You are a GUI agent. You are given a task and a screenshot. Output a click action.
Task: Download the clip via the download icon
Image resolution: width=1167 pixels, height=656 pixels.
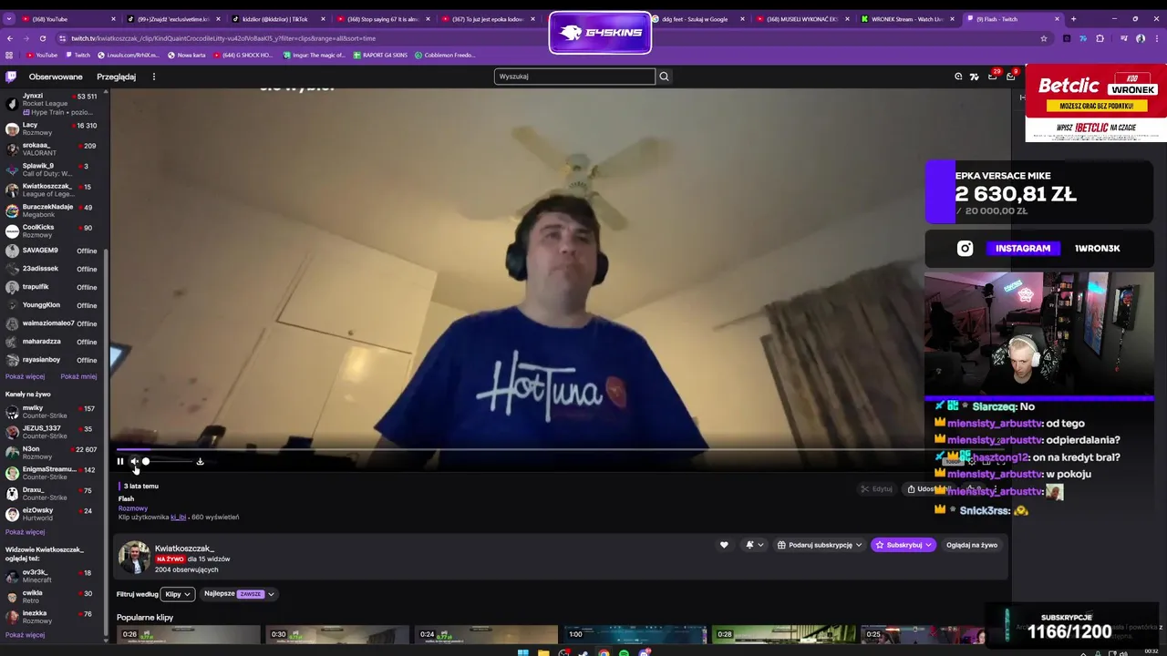[x=200, y=461]
